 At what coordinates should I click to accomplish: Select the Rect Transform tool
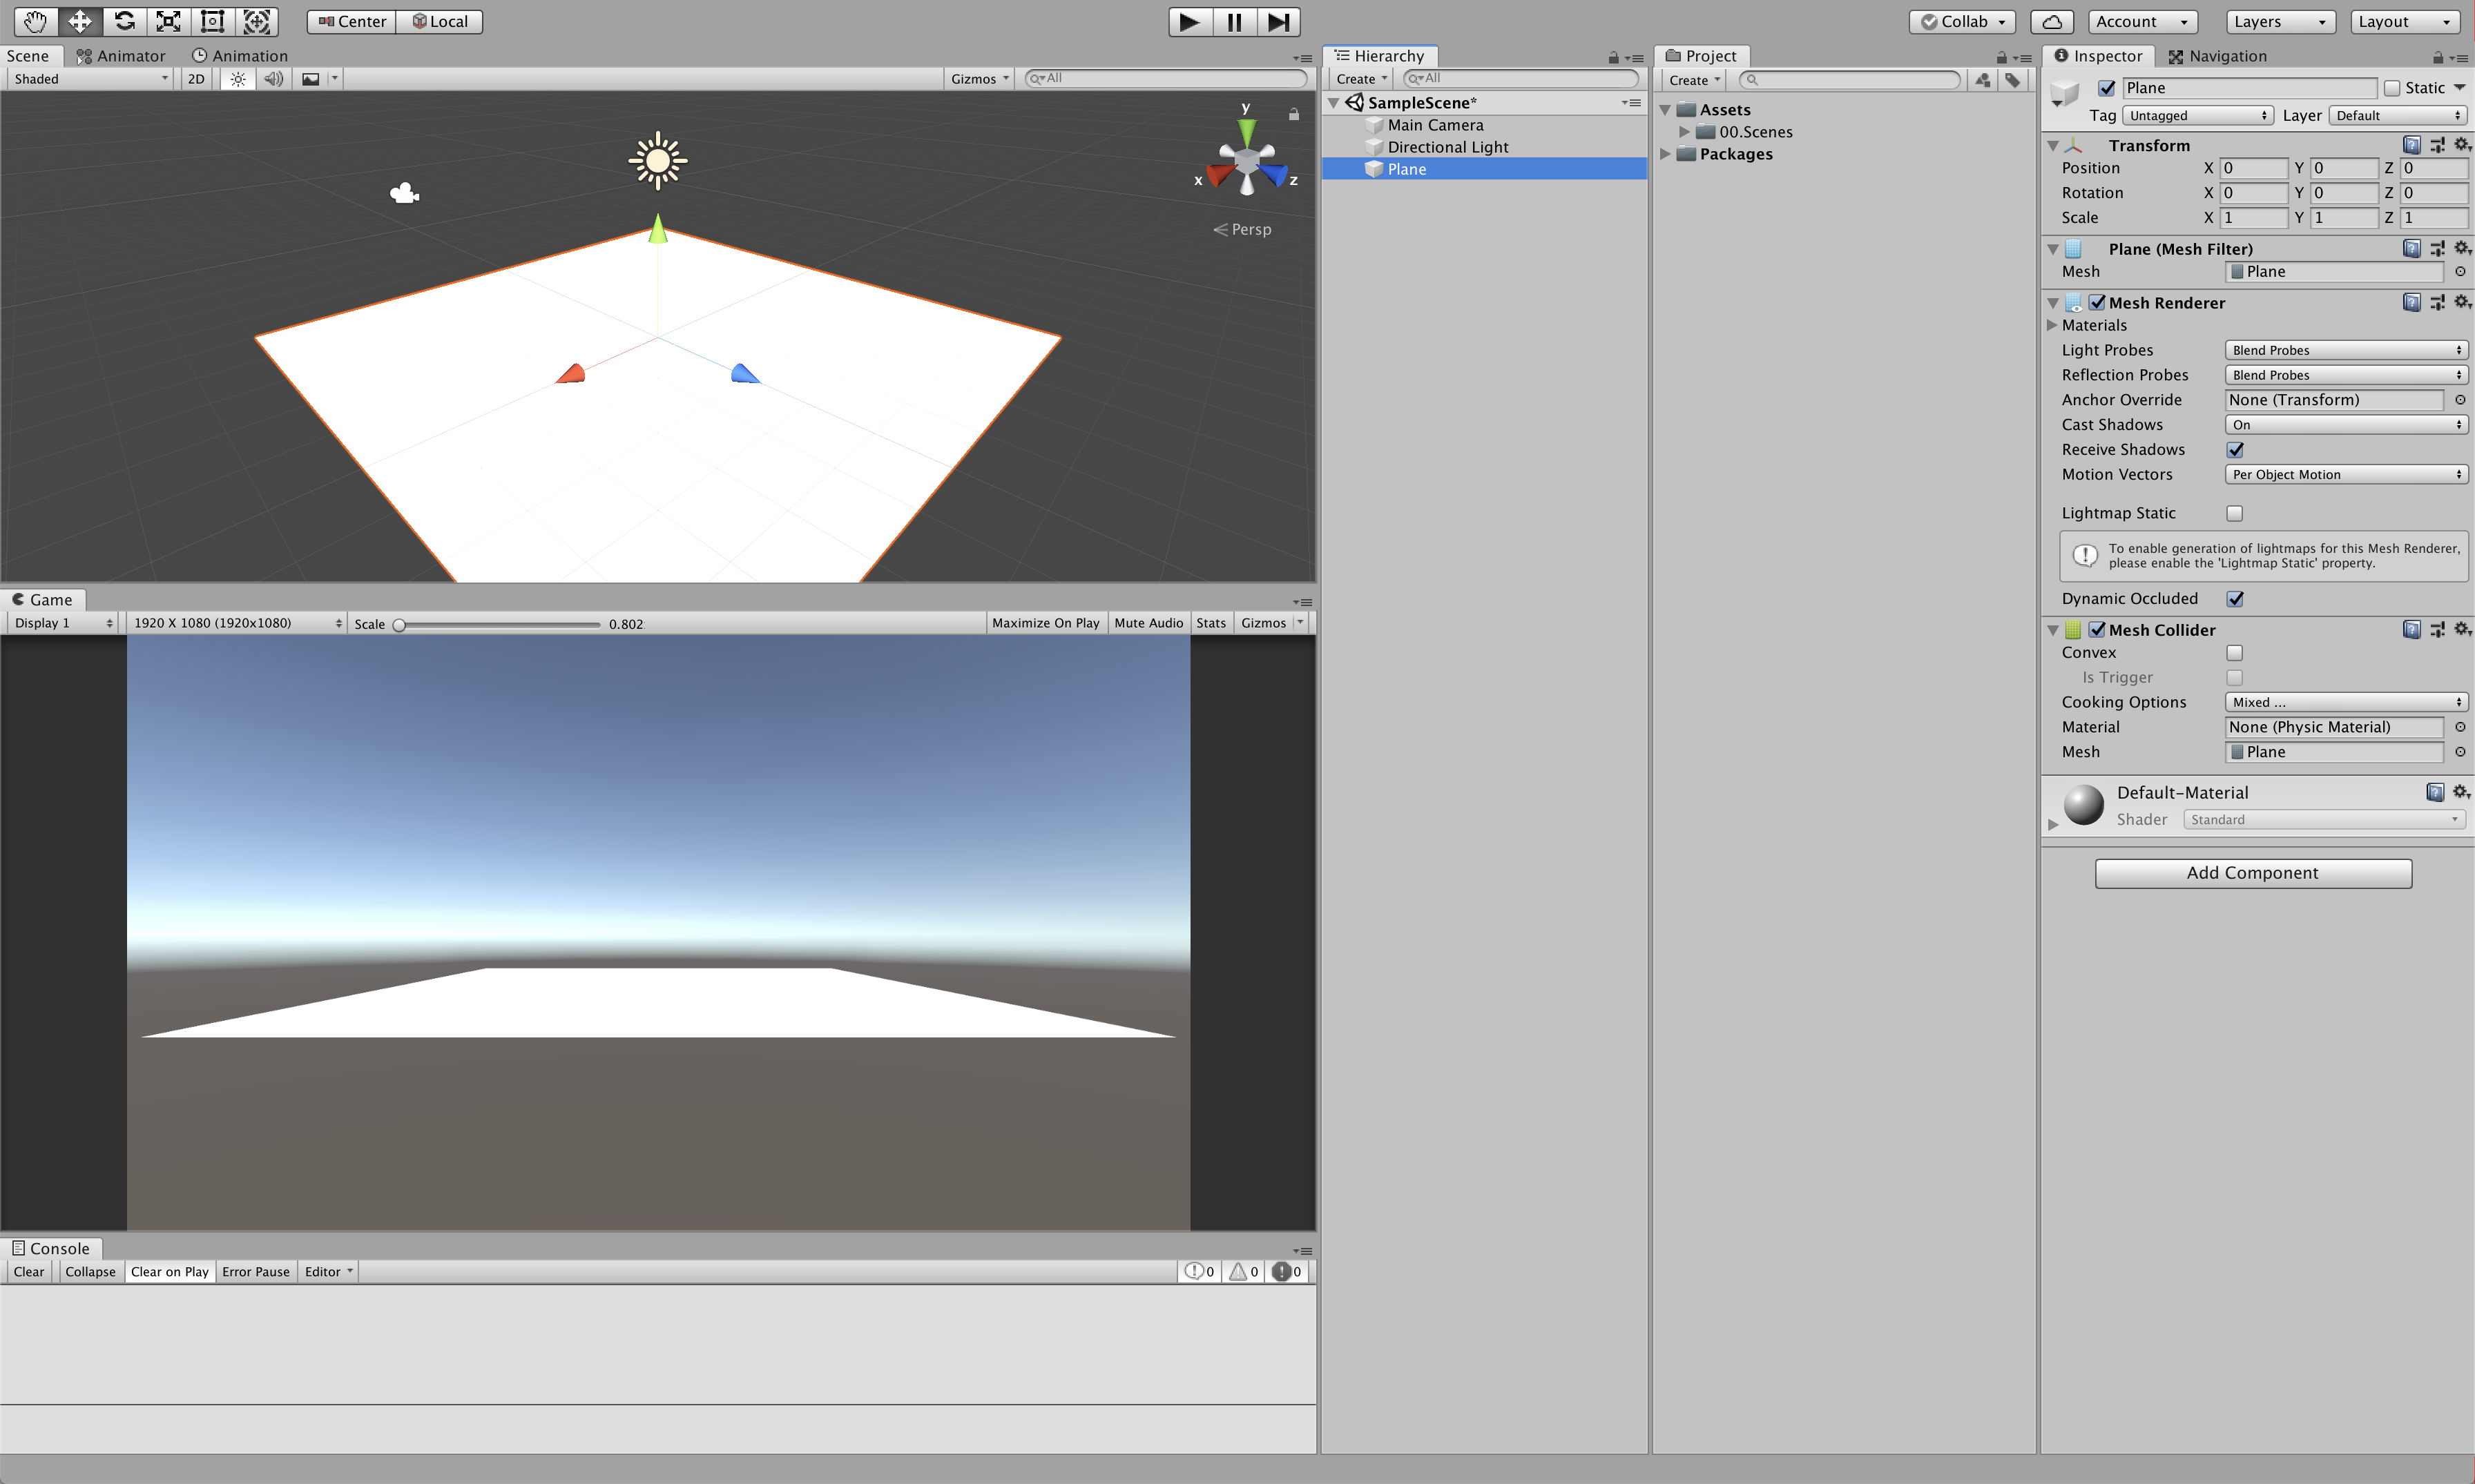click(212, 21)
